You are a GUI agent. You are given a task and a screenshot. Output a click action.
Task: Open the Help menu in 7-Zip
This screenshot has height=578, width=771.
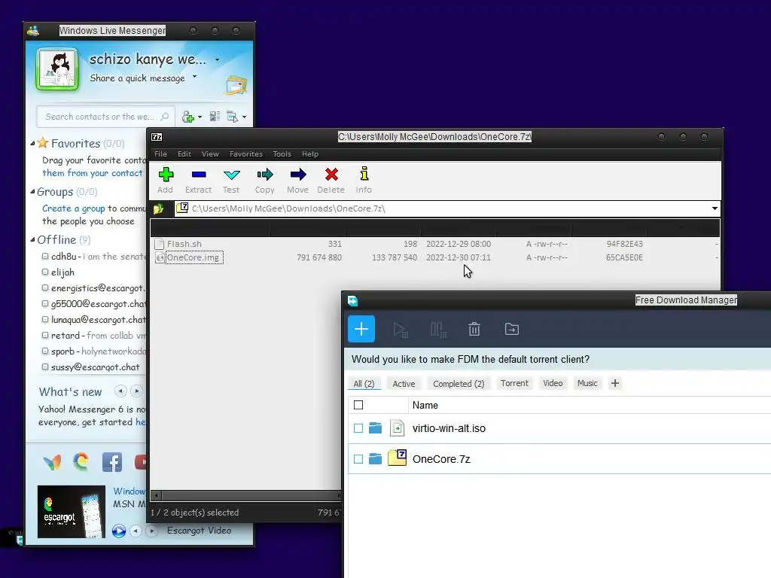click(309, 154)
